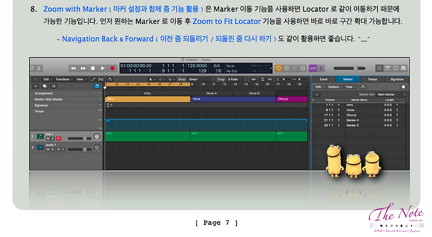The height and width of the screenshot is (237, 432).
Task: Open the Marker list Options menu
Action: 334,87
